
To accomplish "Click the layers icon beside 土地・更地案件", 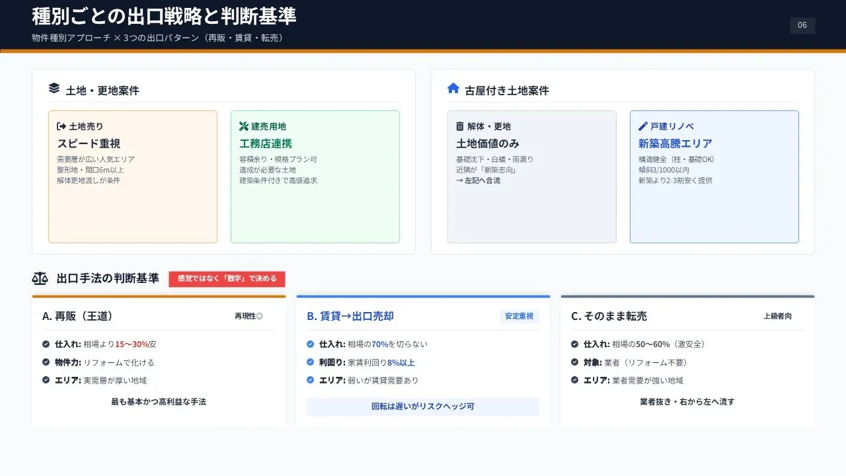I will coord(54,89).
